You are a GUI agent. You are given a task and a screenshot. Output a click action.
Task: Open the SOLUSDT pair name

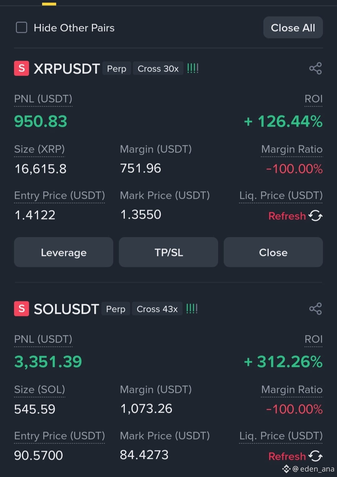point(66,309)
